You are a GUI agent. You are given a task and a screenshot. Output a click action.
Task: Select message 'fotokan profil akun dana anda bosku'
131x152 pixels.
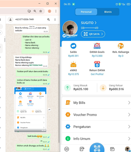[x=33, y=73]
